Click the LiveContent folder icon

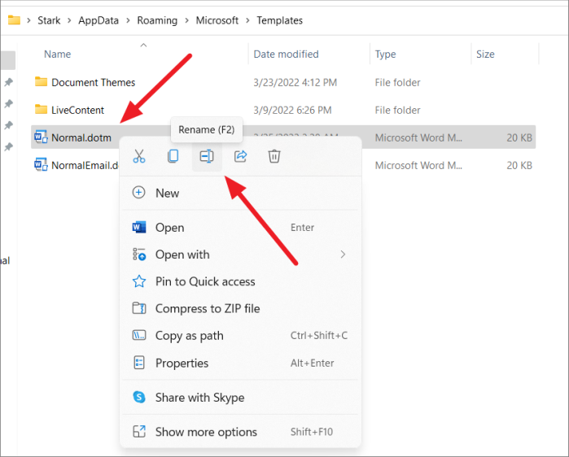[x=41, y=109]
